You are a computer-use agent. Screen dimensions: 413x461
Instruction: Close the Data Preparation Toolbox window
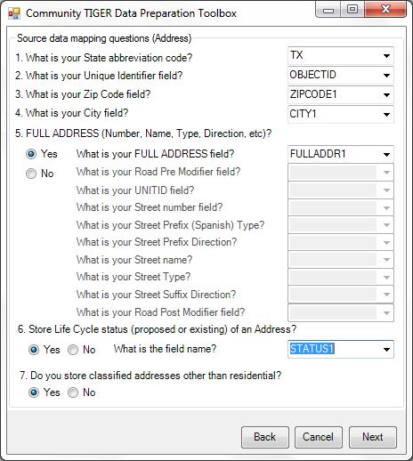click(x=385, y=10)
